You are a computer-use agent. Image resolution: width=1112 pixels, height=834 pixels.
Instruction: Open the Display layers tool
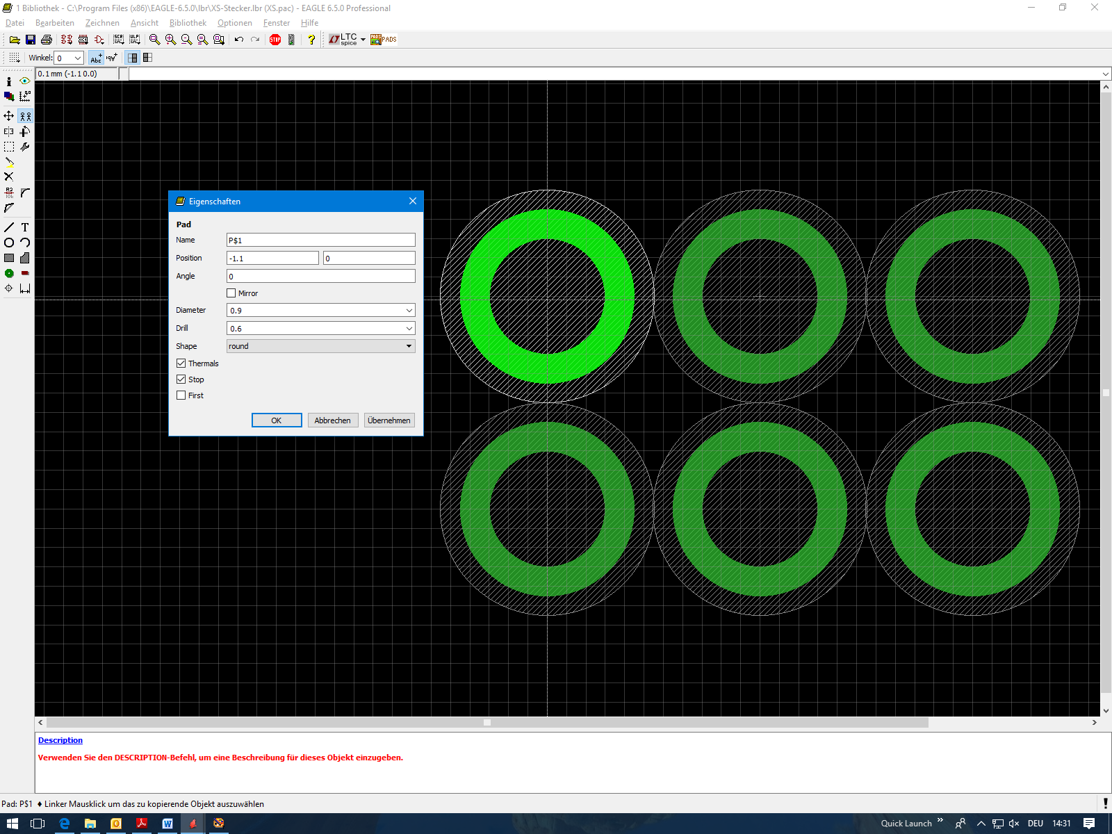(9, 97)
